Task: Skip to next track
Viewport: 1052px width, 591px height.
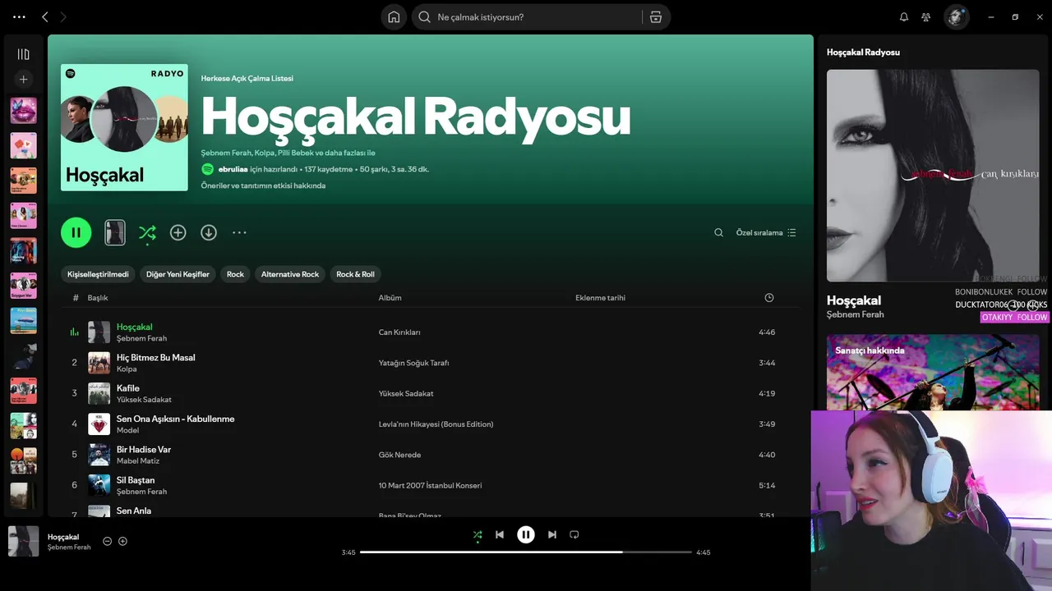Action: click(x=552, y=534)
